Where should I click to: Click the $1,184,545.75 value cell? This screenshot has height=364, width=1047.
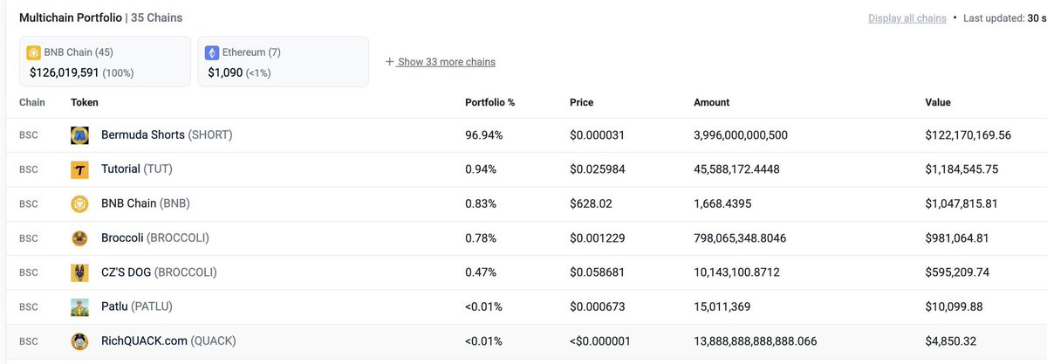961,169
